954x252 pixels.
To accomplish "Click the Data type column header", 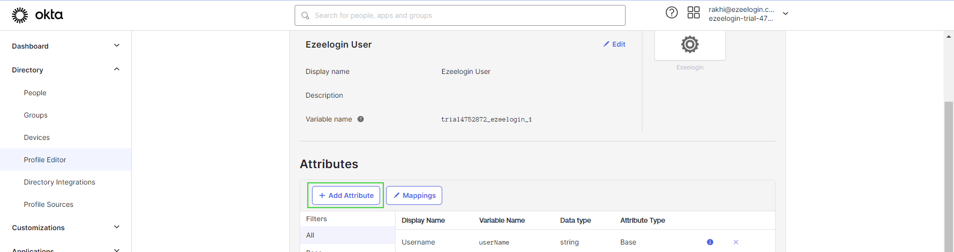I will (x=575, y=220).
